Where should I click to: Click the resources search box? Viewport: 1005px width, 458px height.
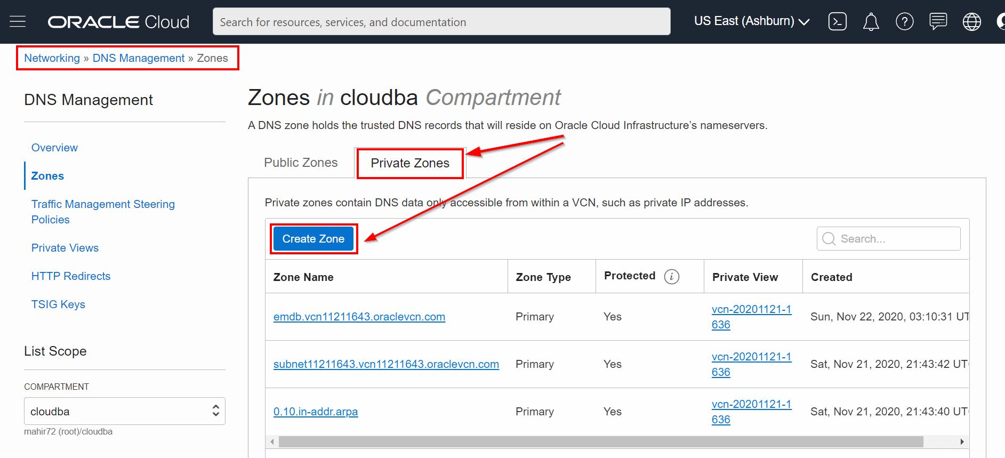coord(441,22)
